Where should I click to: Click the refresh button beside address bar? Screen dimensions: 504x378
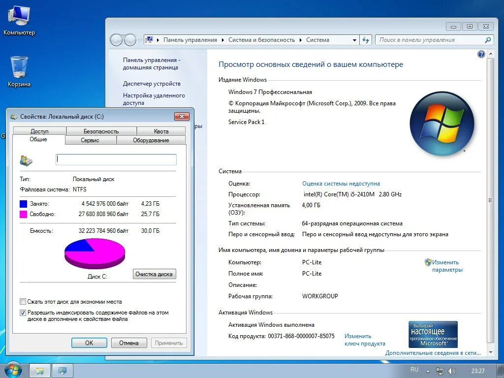pos(366,40)
